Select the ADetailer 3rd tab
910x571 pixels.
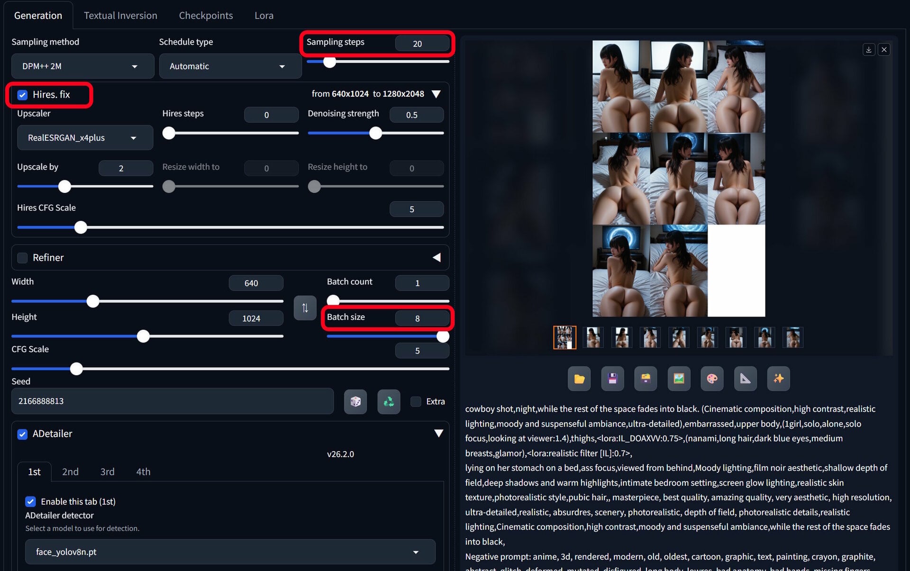coord(107,472)
